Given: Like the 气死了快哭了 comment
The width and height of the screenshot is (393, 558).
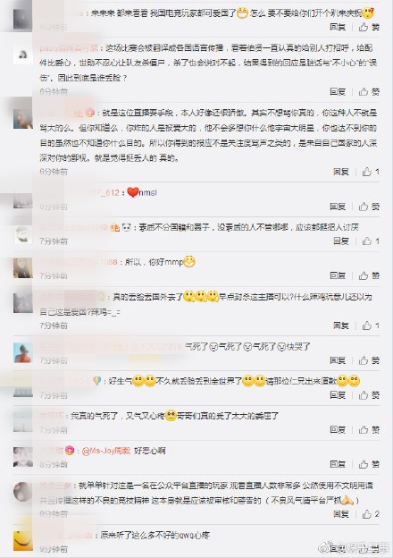Looking at the screenshot, I should pyautogui.click(x=369, y=360).
